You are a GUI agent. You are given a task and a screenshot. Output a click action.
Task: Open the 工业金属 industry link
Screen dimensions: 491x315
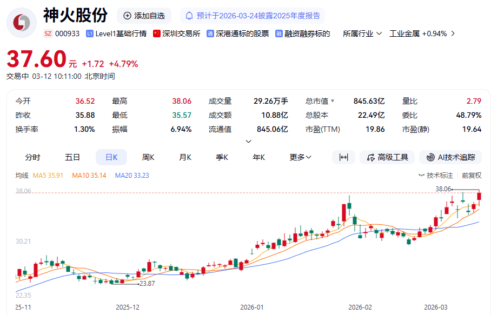pos(422,33)
